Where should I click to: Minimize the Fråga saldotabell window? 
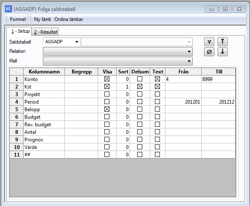click(211, 9)
